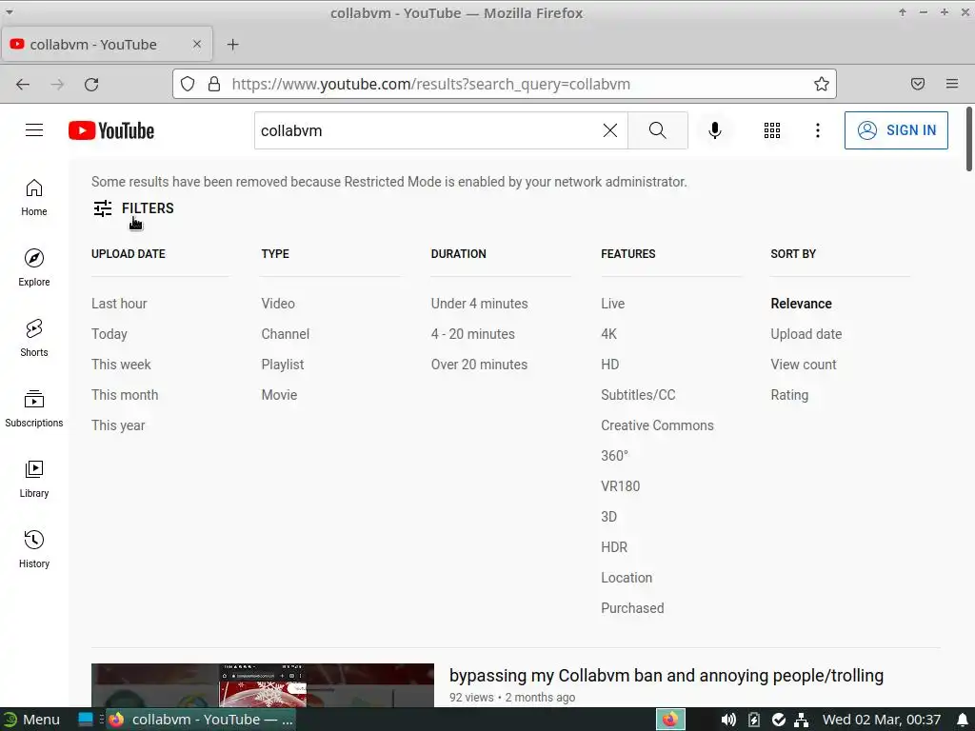
Task: Open Subscriptions in the sidebar
Action: click(x=34, y=408)
